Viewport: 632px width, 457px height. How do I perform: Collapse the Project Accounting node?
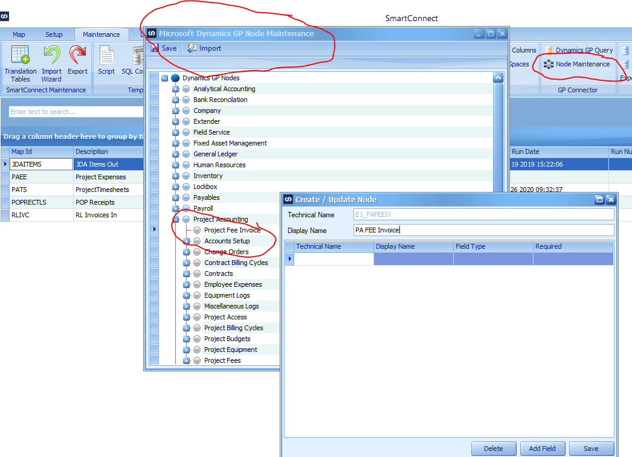[175, 219]
